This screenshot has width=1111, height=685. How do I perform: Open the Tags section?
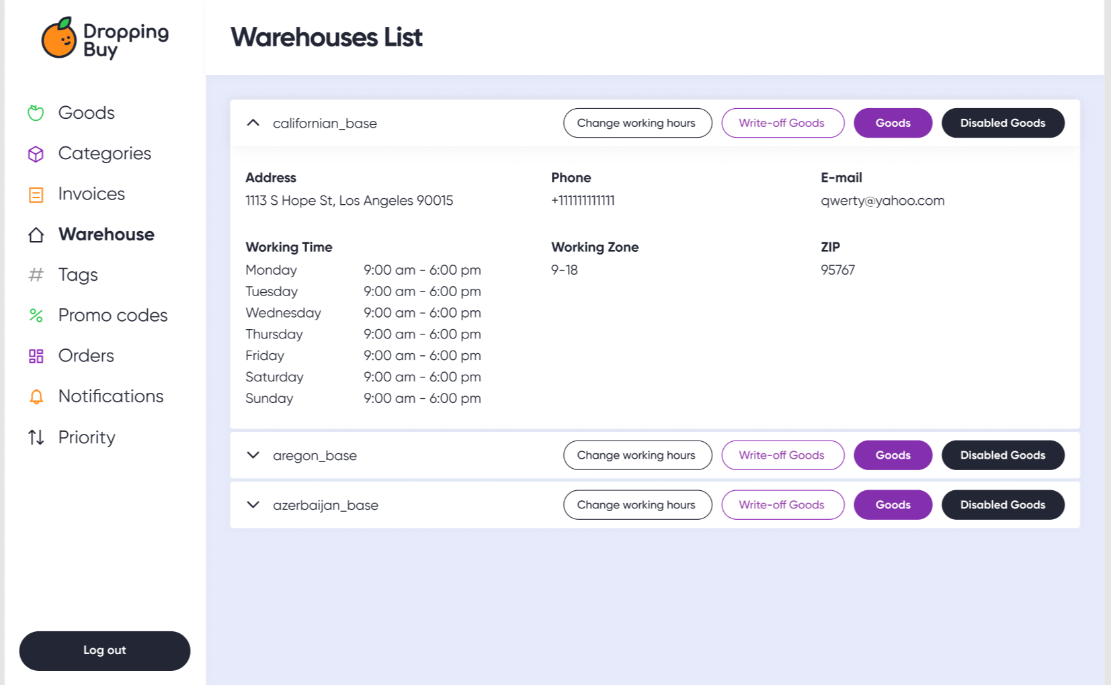[x=78, y=275]
